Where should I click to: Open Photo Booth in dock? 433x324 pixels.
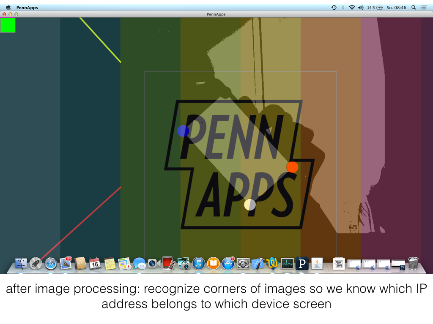pos(169,264)
